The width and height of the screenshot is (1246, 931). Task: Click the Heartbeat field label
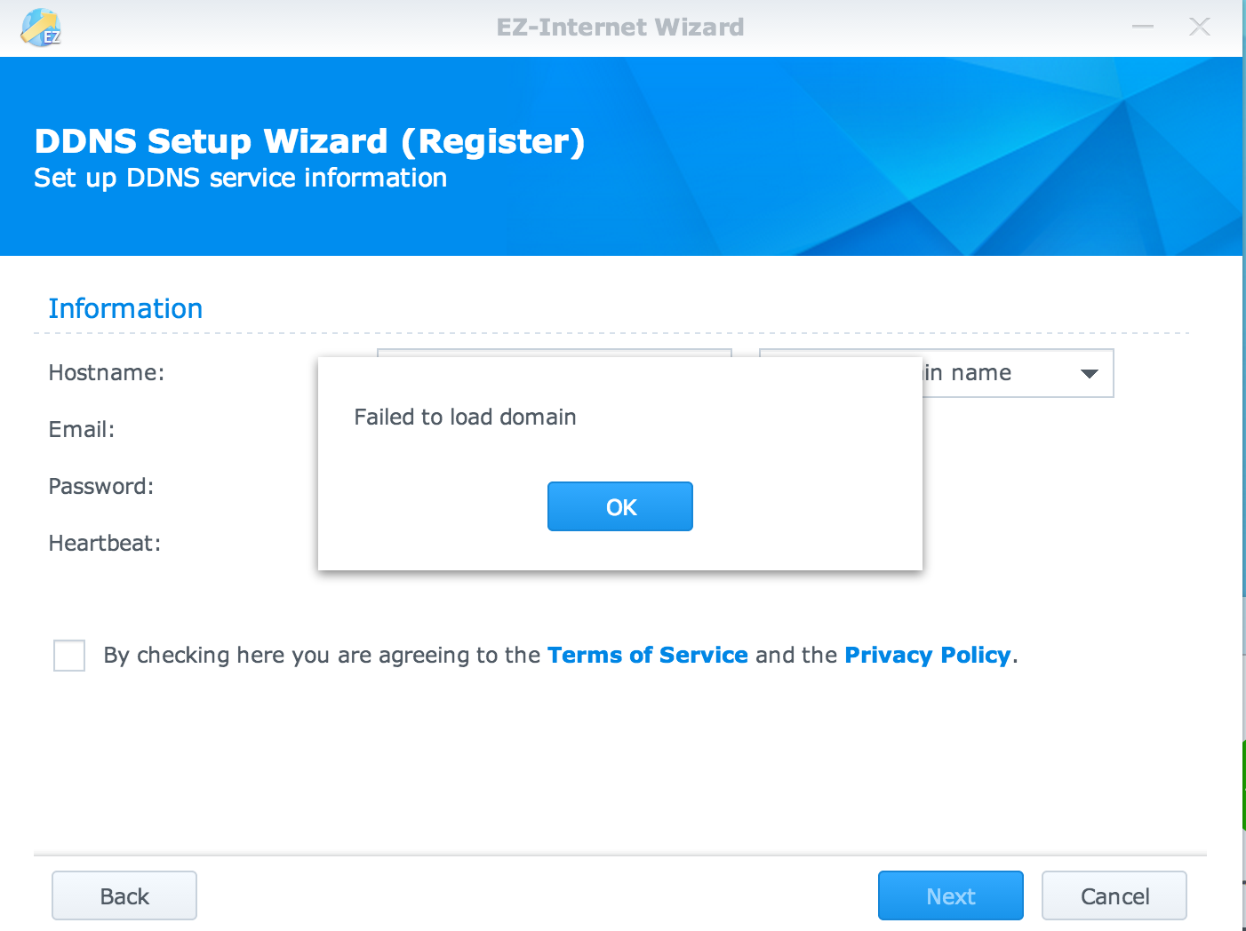[x=105, y=544]
